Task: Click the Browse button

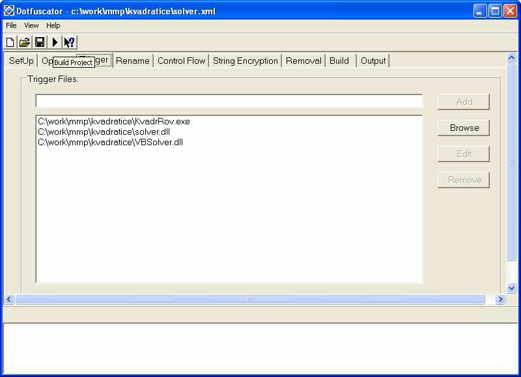Action: point(464,128)
